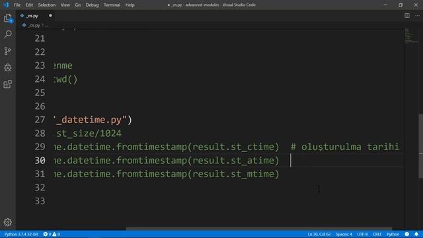Click line number 27 in gutter

pyautogui.click(x=40, y=120)
